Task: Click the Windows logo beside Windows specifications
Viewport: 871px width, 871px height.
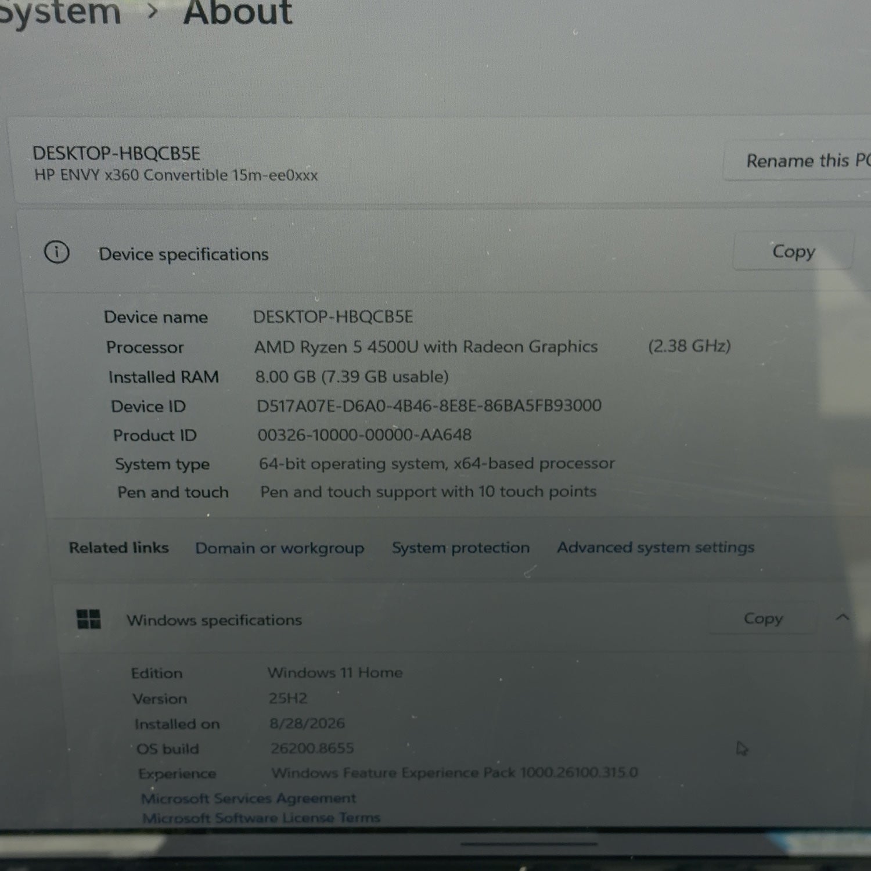Action: (89, 619)
